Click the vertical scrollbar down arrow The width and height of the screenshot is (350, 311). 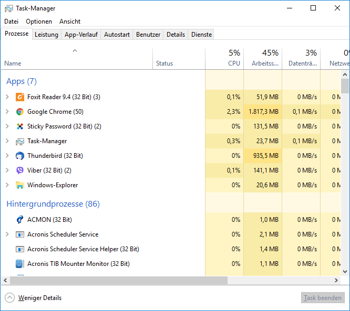point(345,272)
